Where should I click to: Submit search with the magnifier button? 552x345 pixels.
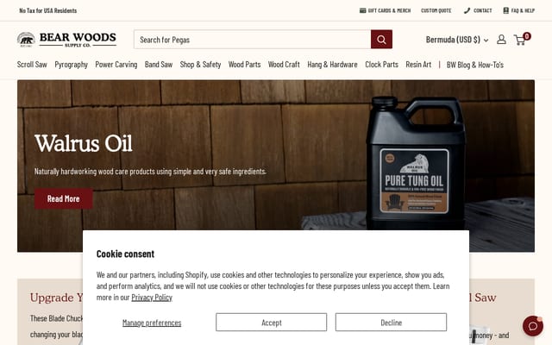point(381,40)
